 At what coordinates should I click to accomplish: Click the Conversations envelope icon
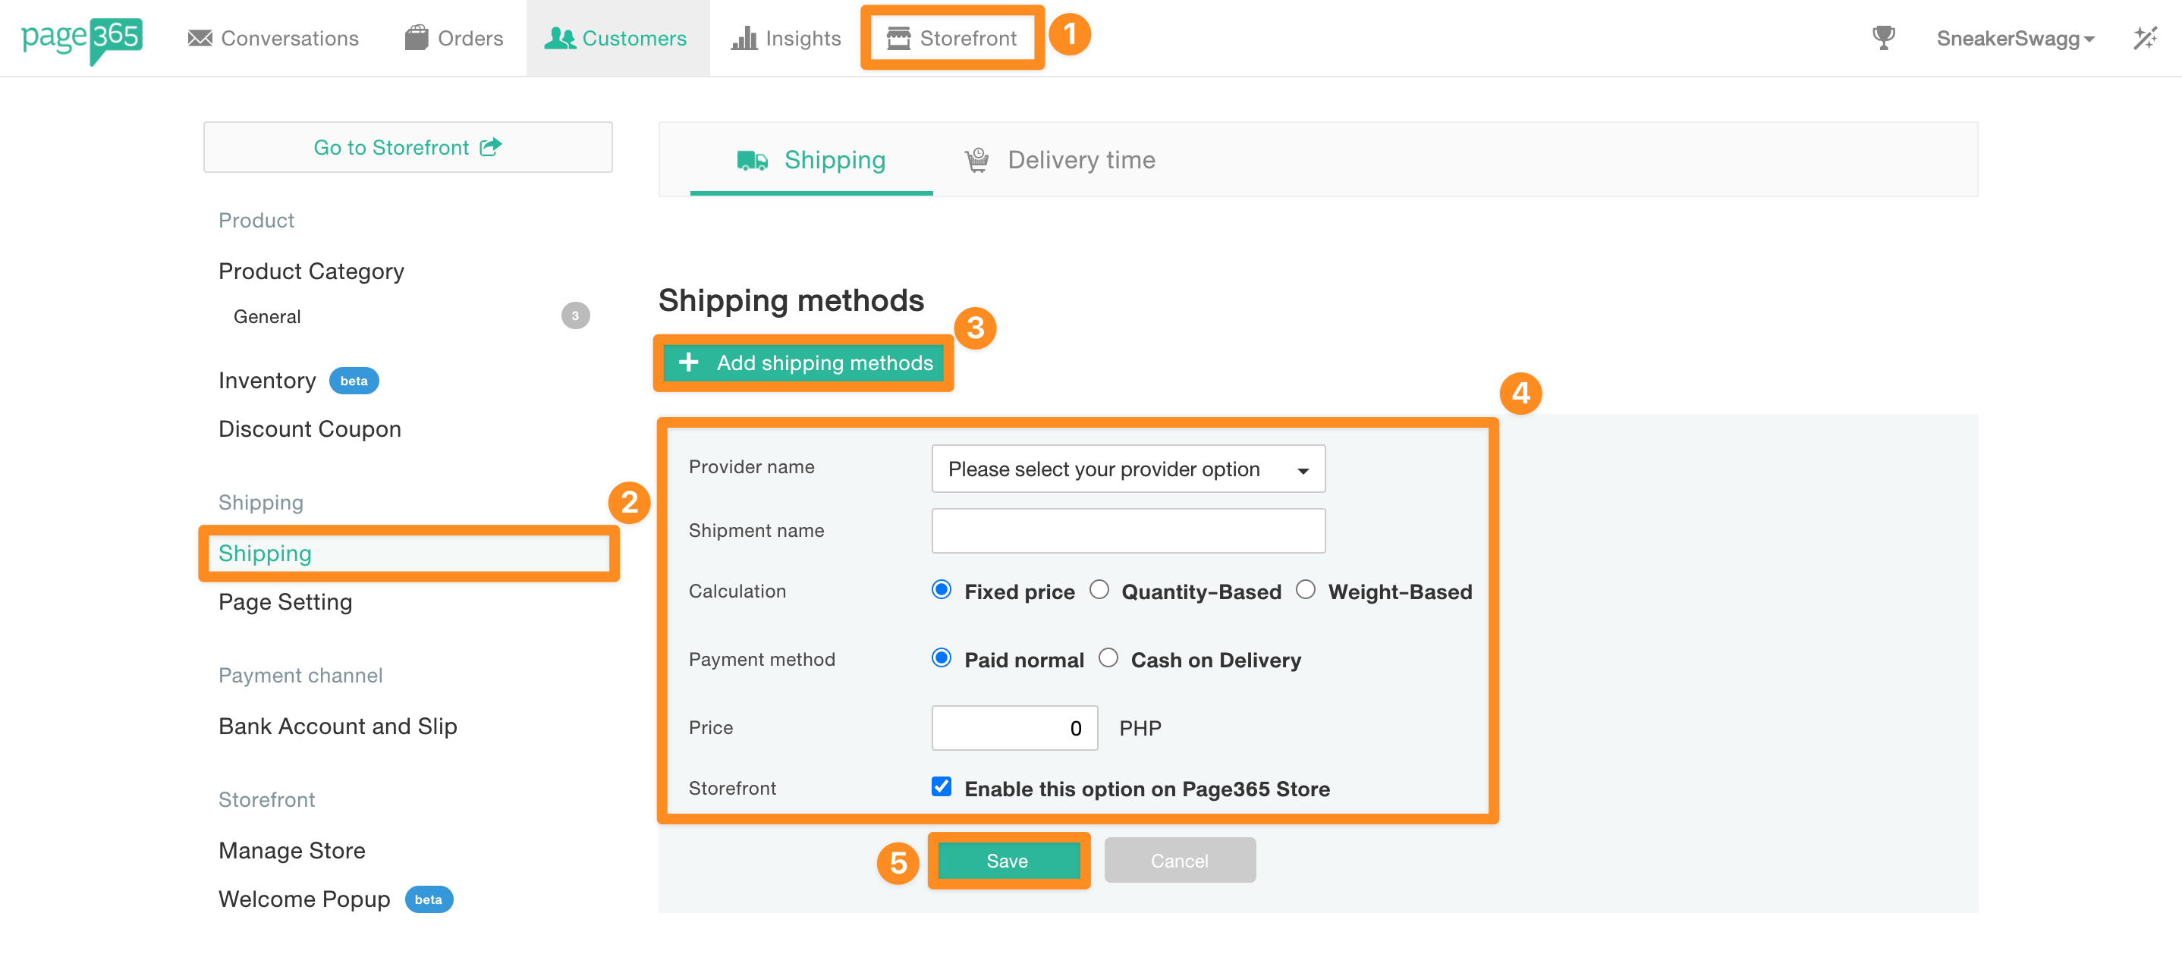point(200,38)
